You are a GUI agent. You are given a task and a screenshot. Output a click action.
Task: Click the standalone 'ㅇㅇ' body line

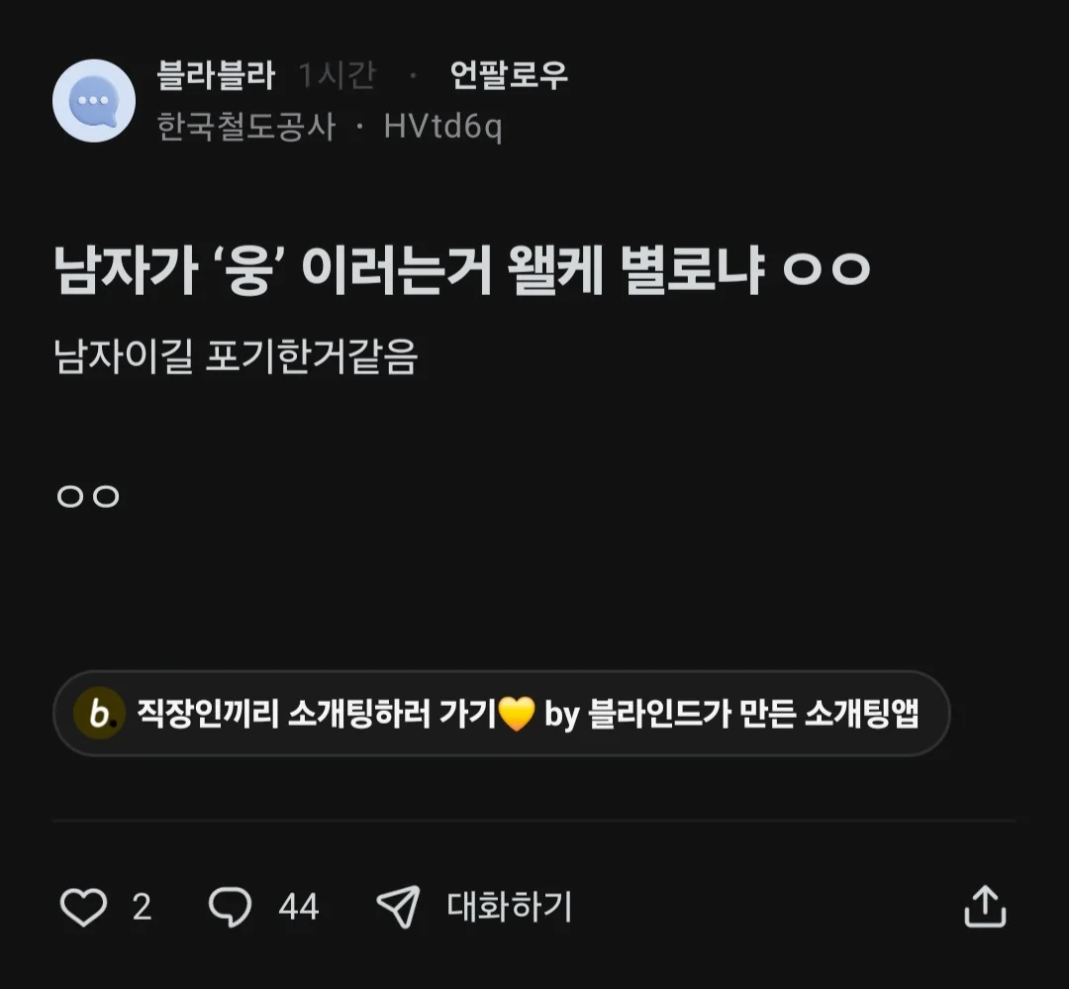tap(88, 497)
